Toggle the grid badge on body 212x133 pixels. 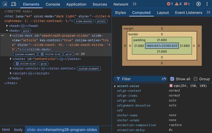[x=26, y=31]
